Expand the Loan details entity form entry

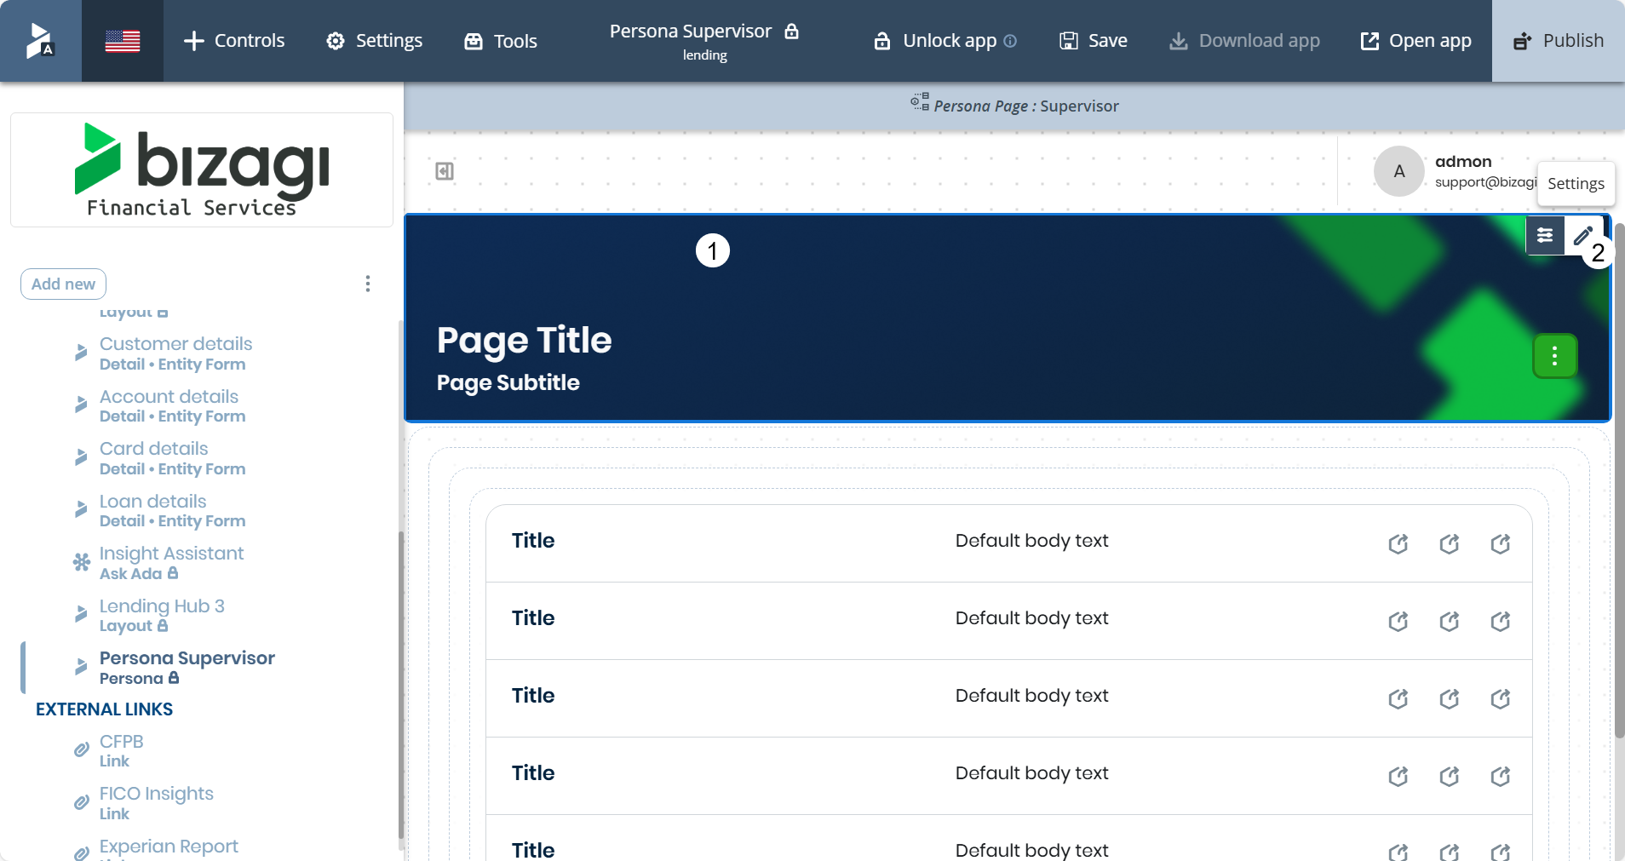tap(81, 509)
